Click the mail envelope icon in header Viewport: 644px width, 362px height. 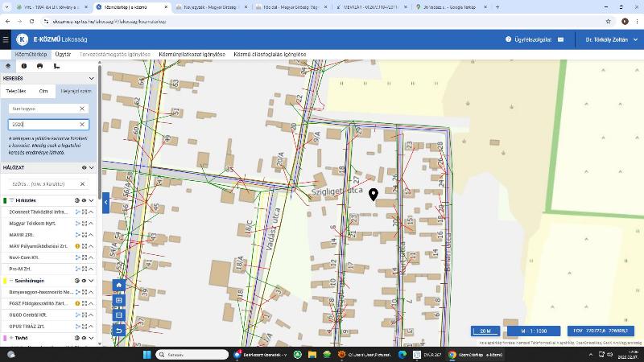560,39
